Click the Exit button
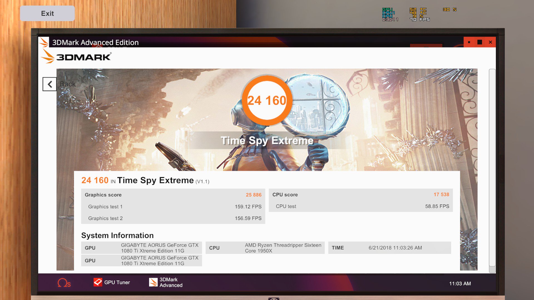 (47, 13)
